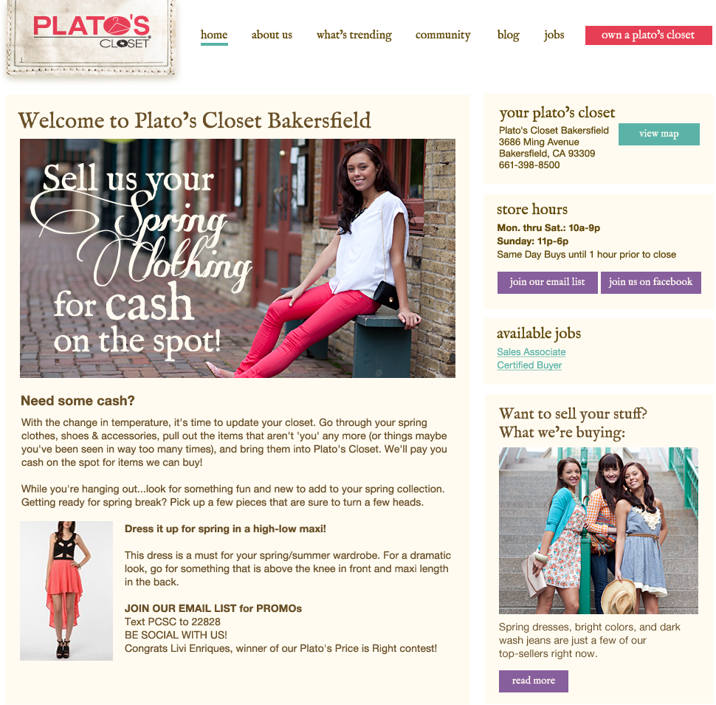The height and width of the screenshot is (705, 716).
Task: Click the view map button
Action: pos(659,134)
